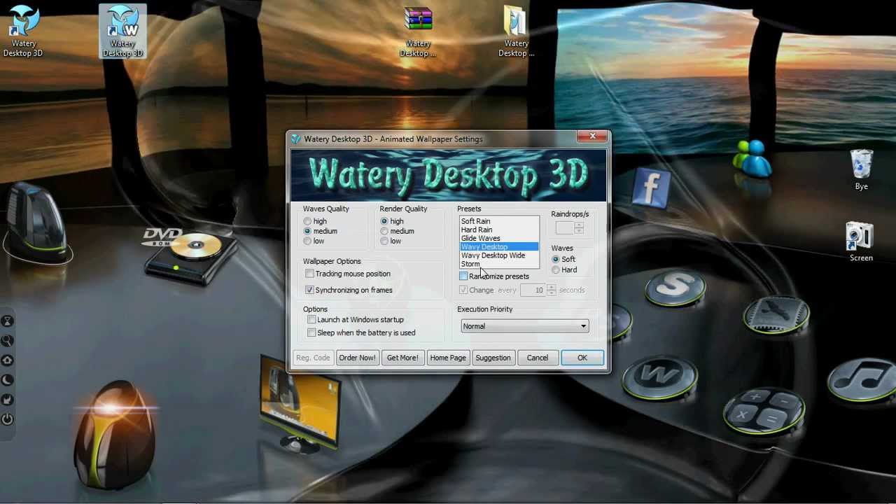Click the power icon in left sidebar

click(7, 419)
